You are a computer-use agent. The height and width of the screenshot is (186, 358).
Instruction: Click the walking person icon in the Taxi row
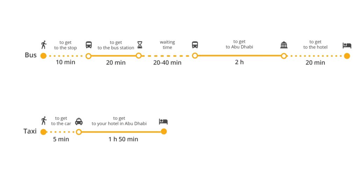tap(44, 121)
